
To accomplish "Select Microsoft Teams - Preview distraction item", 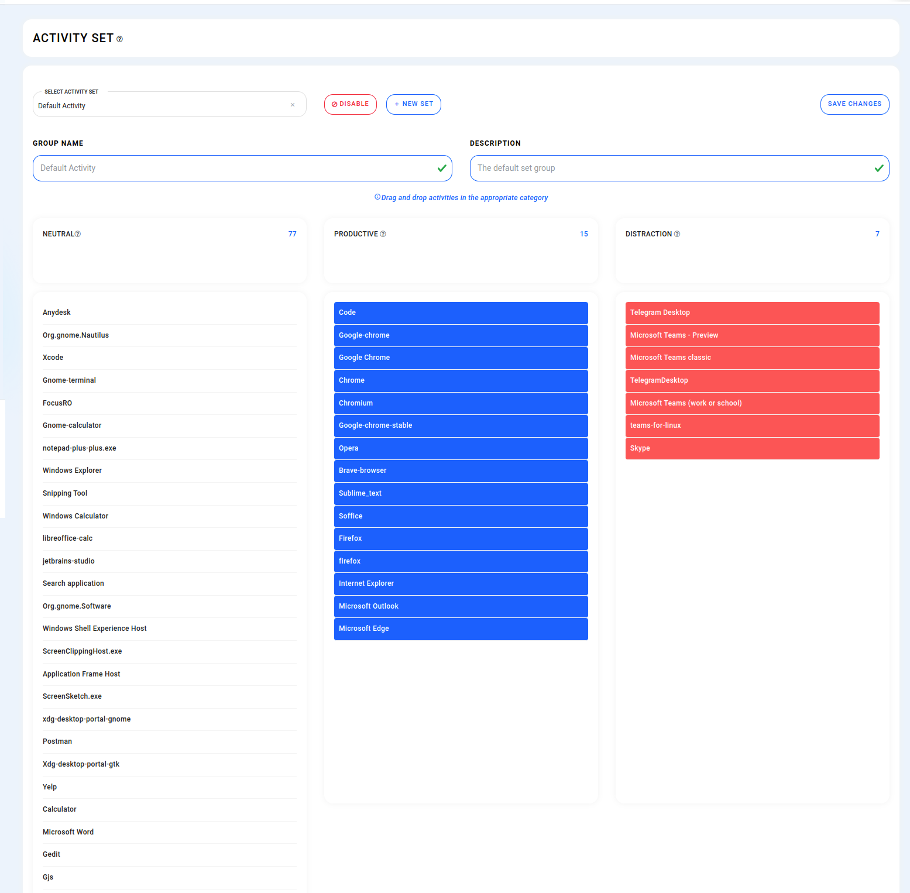I will pos(753,335).
